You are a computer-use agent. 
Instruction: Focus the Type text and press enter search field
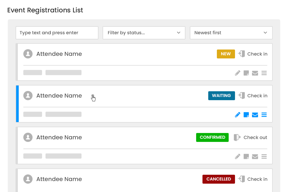pyautogui.click(x=57, y=33)
